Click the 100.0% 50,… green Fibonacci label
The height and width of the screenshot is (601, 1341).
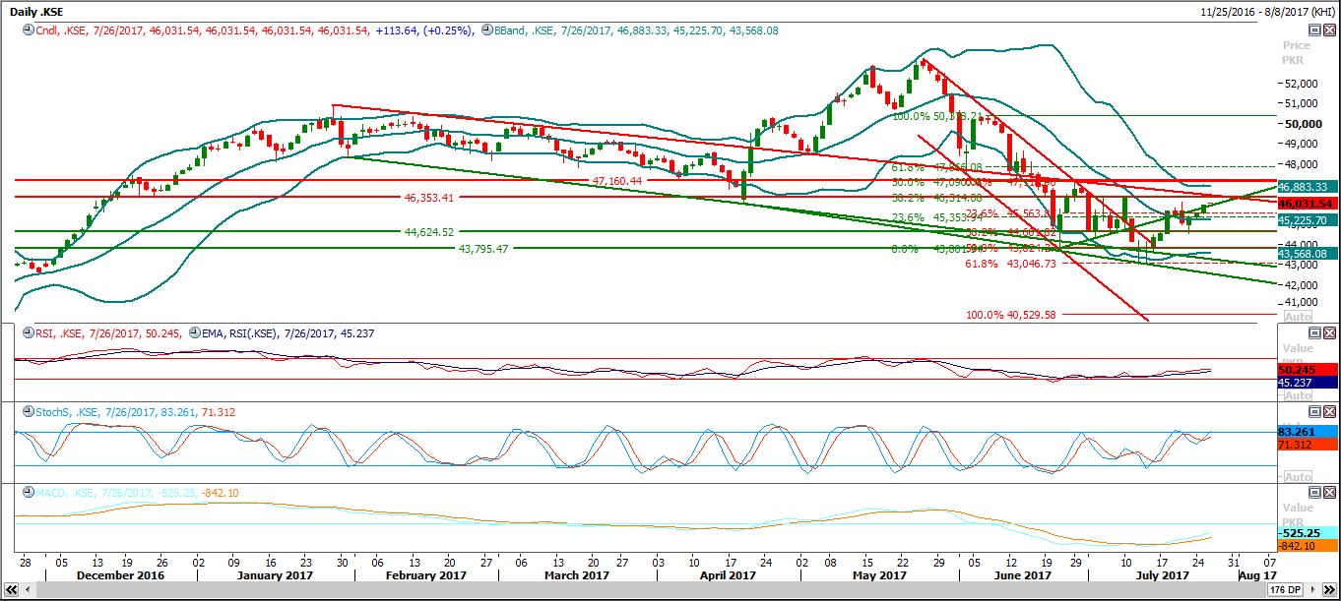pos(937,116)
